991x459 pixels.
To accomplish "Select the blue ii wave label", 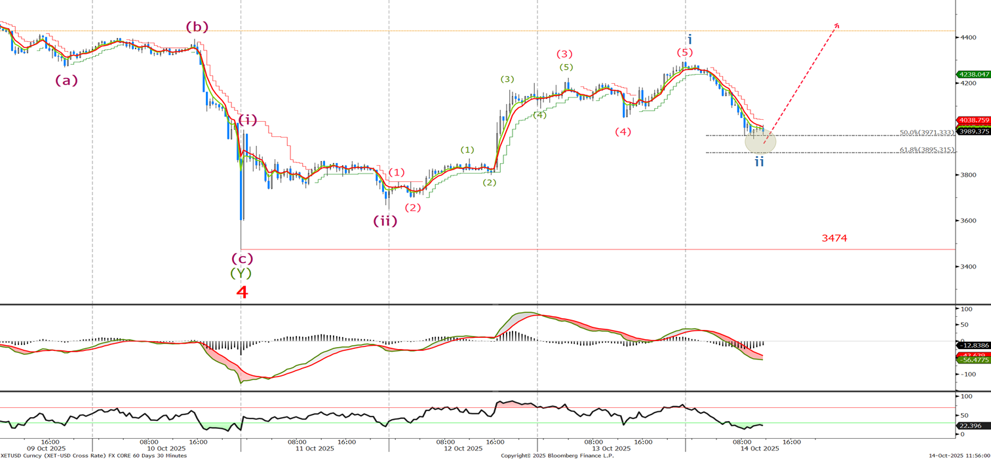I will [x=759, y=161].
